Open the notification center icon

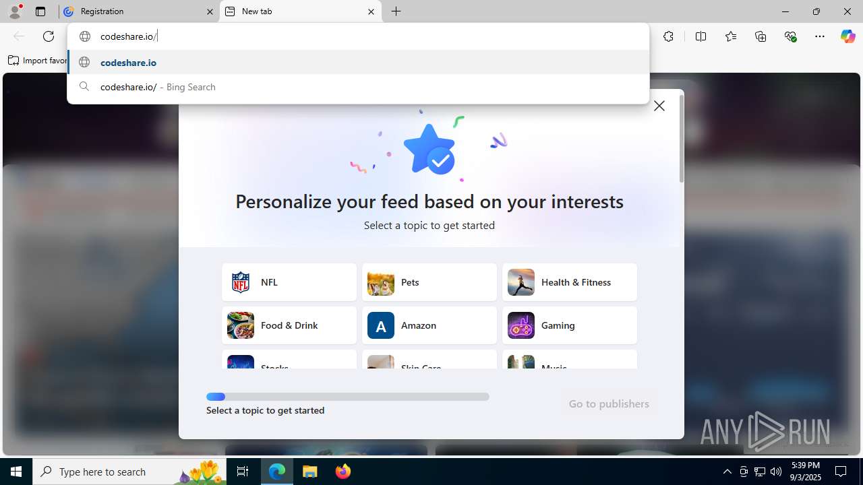841,472
